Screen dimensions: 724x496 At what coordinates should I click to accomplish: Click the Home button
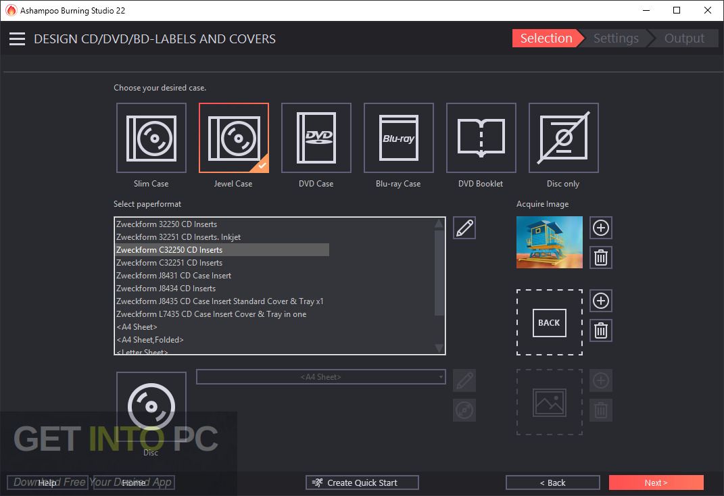[x=134, y=482]
